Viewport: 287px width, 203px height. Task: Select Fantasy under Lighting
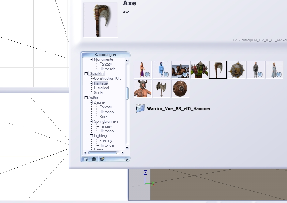tap(106, 141)
